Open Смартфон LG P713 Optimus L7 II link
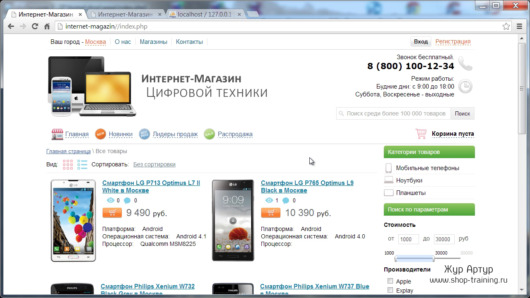Screen dimensions: 530x298 click(151, 187)
